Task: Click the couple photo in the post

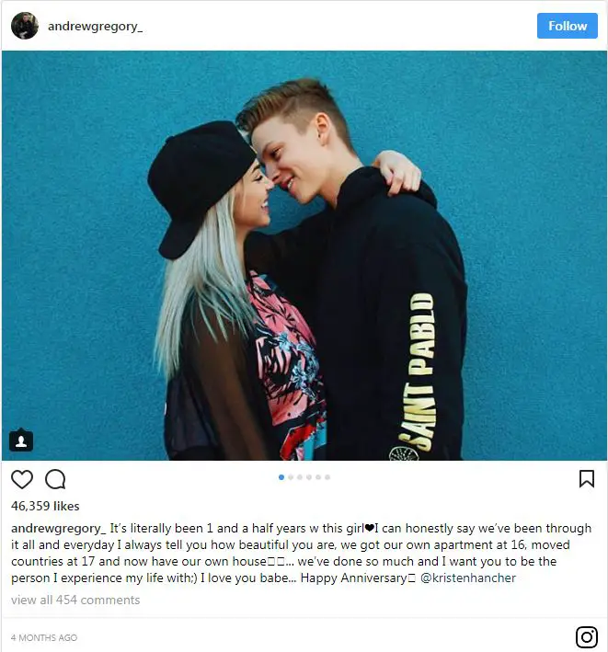Action: [304, 256]
